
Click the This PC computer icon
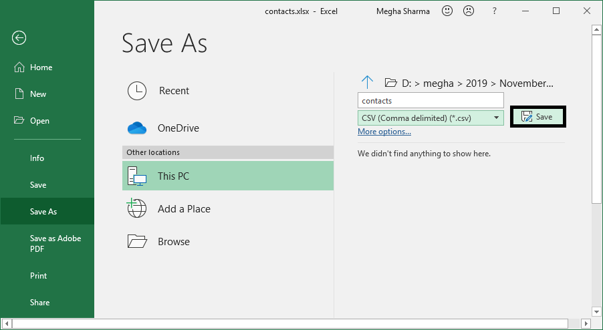point(137,176)
